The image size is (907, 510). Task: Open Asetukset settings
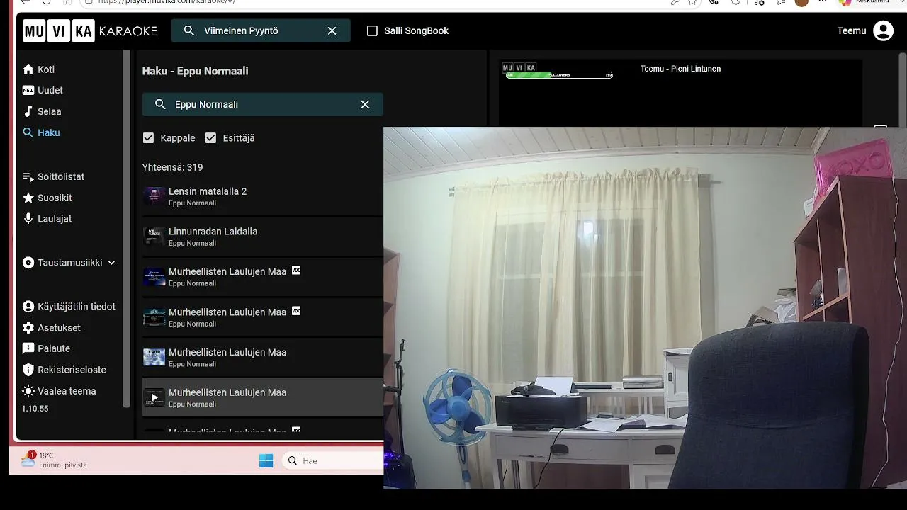click(x=52, y=328)
